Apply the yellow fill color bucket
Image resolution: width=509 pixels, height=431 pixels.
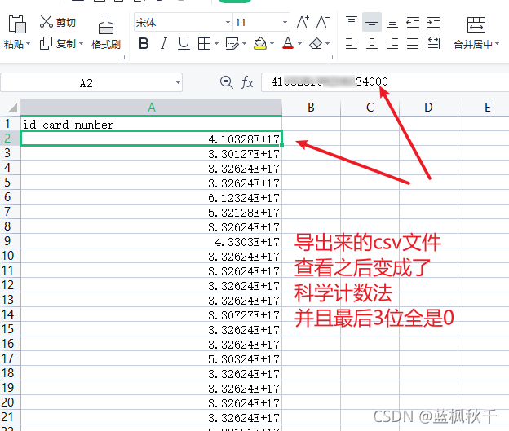click(x=260, y=43)
